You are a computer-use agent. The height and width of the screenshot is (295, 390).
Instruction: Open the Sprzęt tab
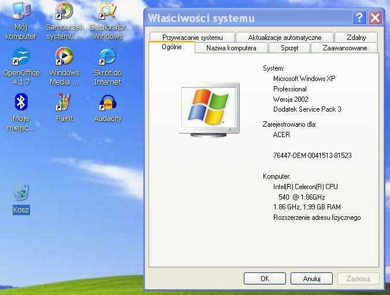pos(289,48)
